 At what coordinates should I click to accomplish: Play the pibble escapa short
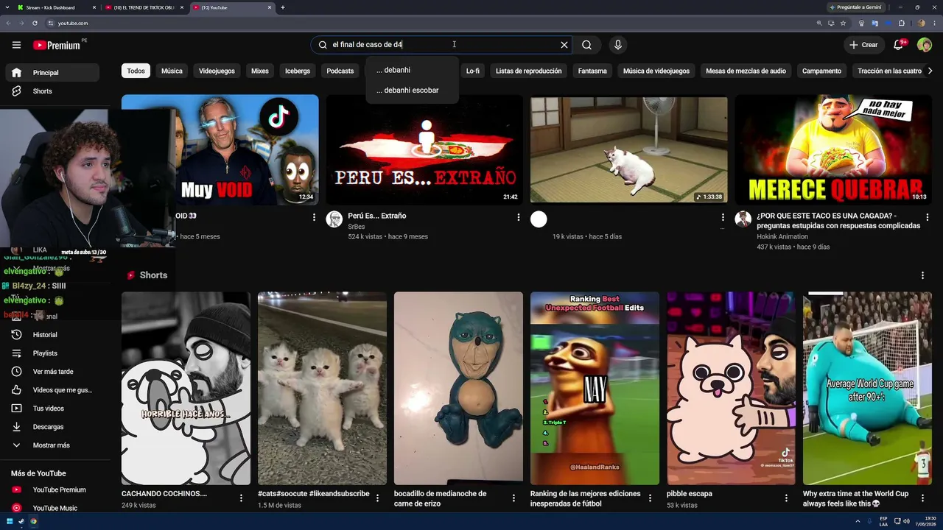[x=731, y=388]
